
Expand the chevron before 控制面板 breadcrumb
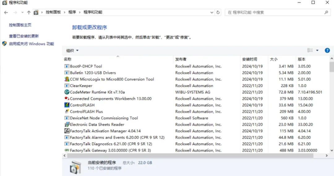pos(42,12)
